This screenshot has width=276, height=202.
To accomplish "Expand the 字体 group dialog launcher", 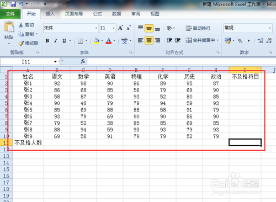I will 131,52.
